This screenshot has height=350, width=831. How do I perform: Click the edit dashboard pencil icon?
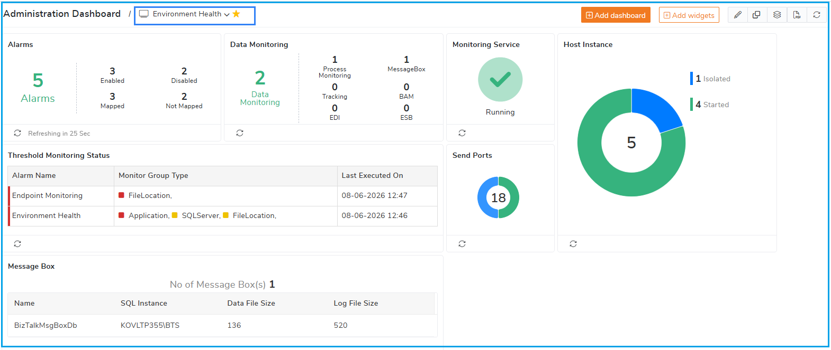pyautogui.click(x=737, y=15)
